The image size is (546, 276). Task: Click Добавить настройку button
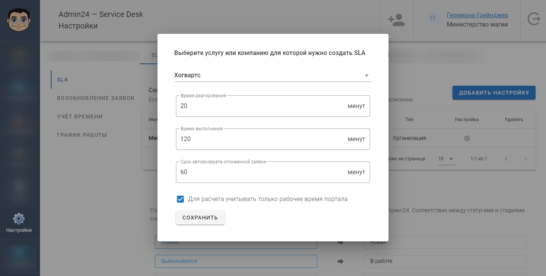494,93
